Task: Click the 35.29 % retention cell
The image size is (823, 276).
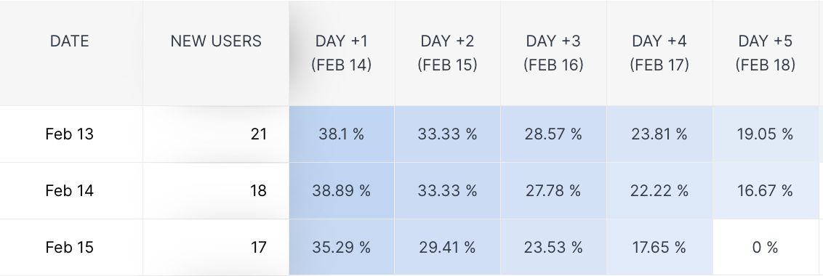Action: click(x=342, y=247)
